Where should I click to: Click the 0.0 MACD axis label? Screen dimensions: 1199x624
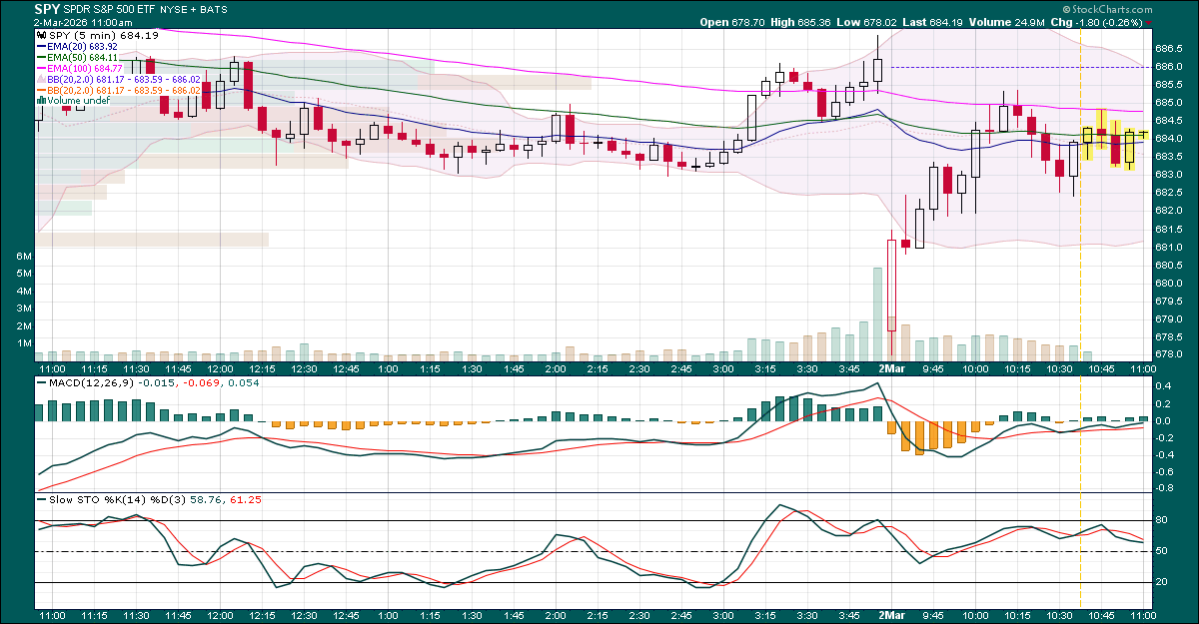[1164, 420]
